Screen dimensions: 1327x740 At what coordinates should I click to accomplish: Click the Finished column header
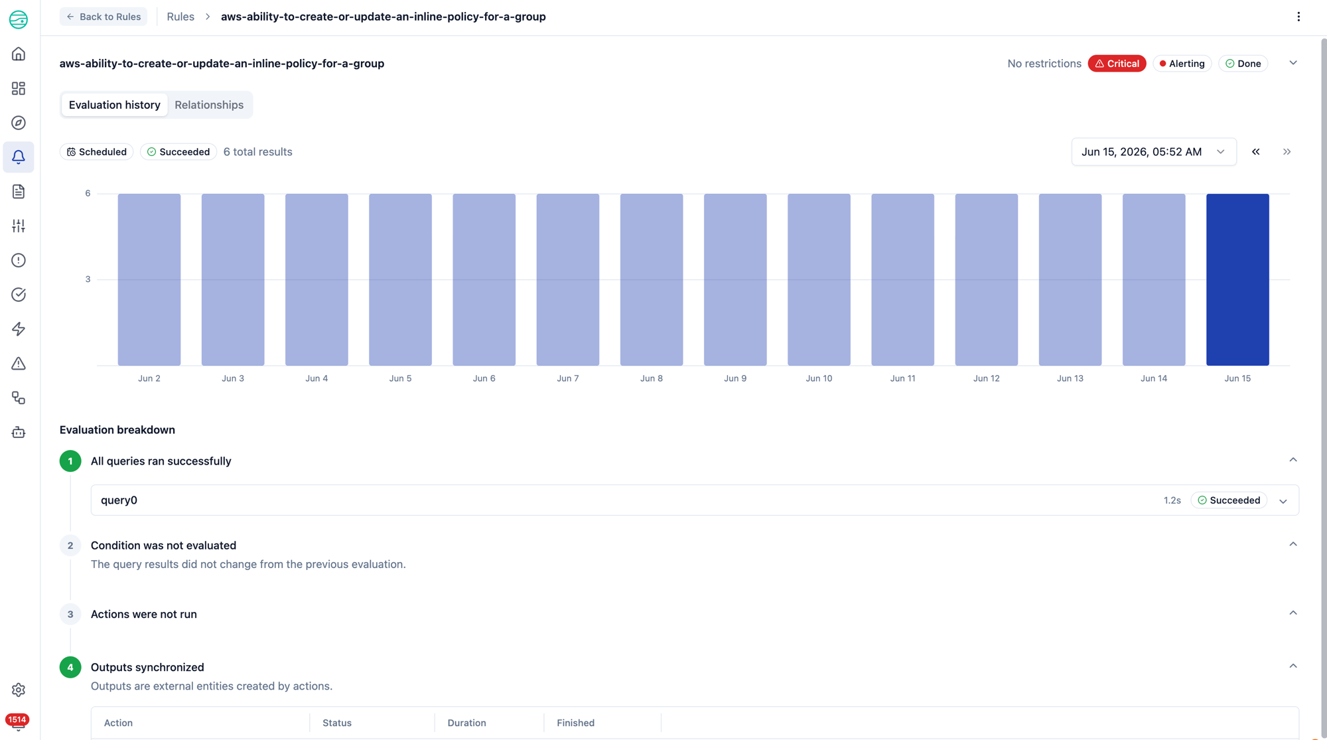[x=575, y=723]
